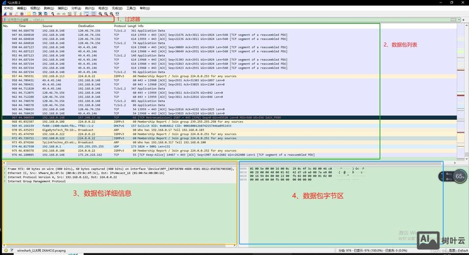
Task: Edit capture file properties icon in status bar
Action: (x=12, y=250)
